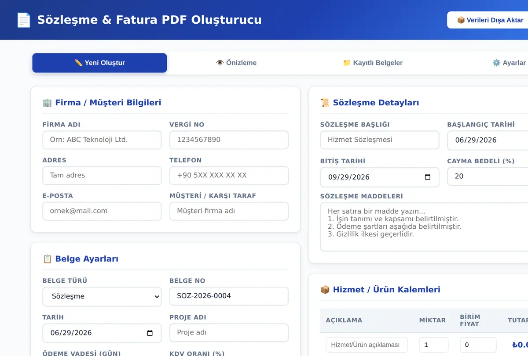Click the Proje Adı input

229,333
